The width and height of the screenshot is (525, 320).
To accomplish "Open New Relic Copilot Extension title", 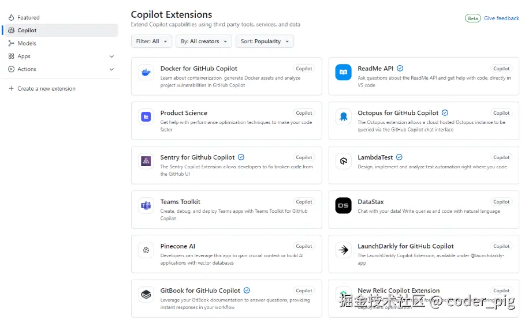I will (399, 290).
